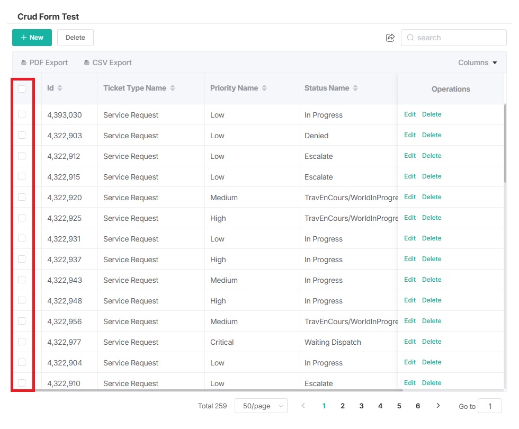Edit ticket 4,322,920
The height and width of the screenshot is (429, 519).
(x=410, y=197)
